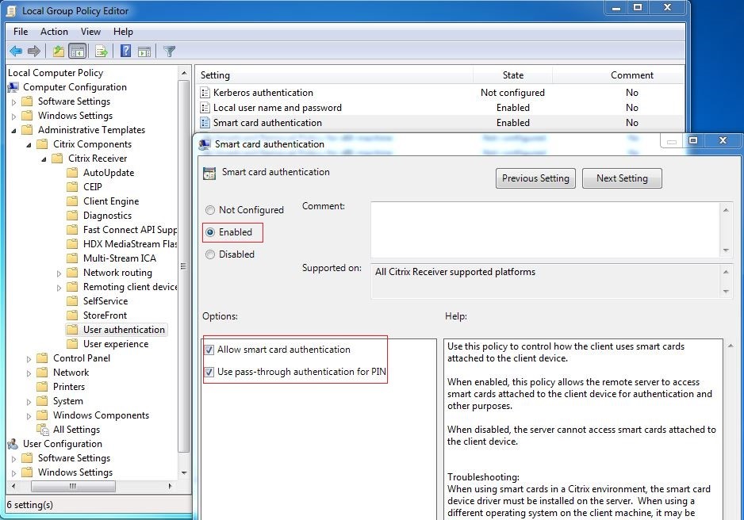744x520 pixels.
Task: Expand the Network routing tree item
Action: pyautogui.click(x=57, y=273)
